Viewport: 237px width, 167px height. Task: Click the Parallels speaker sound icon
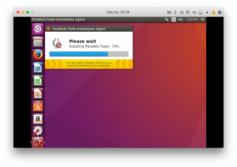point(194,12)
